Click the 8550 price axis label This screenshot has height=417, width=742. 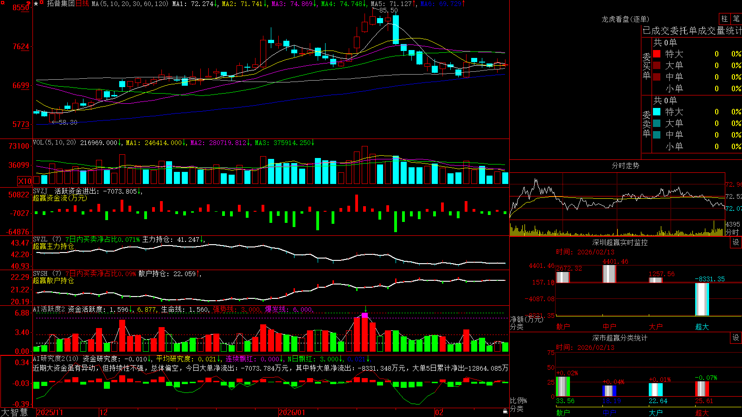tap(21, 7)
